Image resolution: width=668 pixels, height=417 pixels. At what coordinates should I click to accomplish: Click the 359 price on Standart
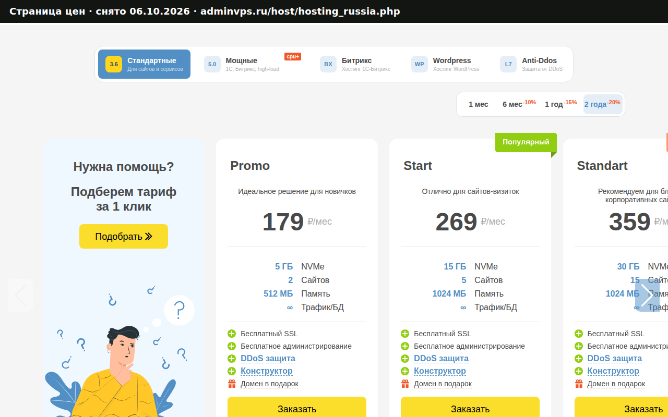click(629, 222)
